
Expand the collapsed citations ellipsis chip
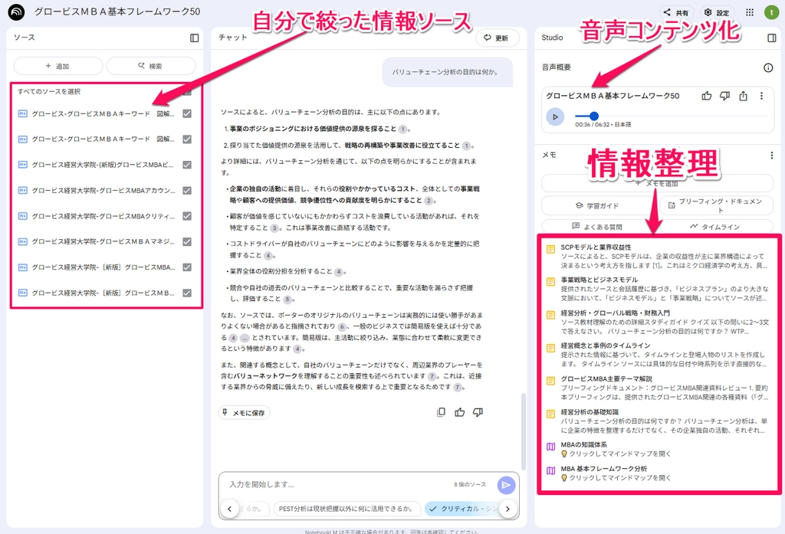coord(245,338)
